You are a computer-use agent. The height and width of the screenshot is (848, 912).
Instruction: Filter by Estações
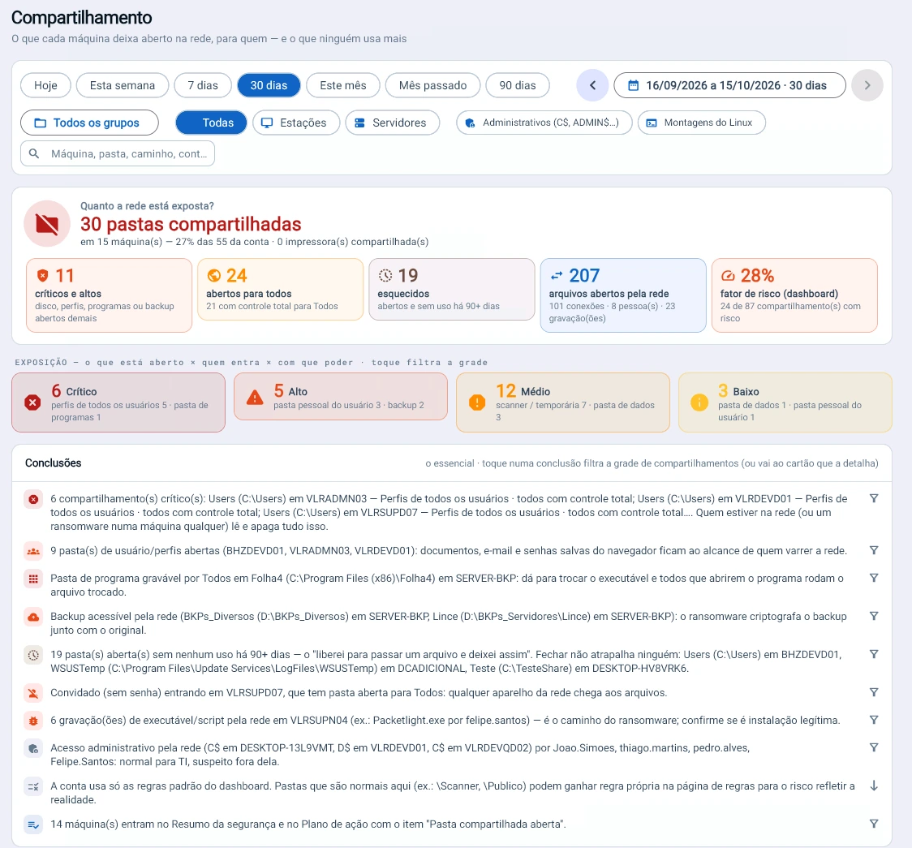[x=296, y=123]
